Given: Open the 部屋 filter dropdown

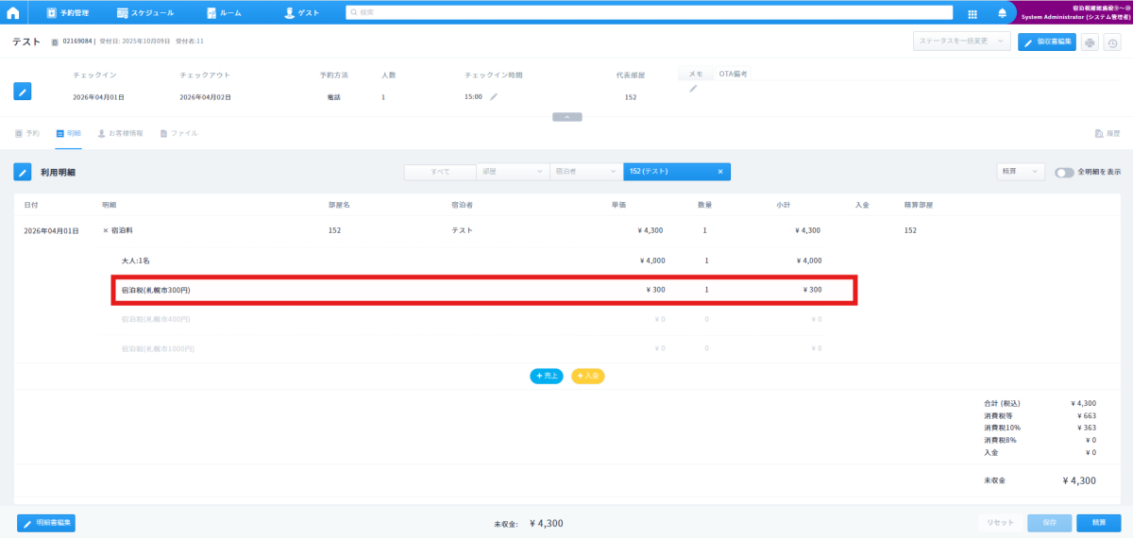Looking at the screenshot, I should coord(512,172).
